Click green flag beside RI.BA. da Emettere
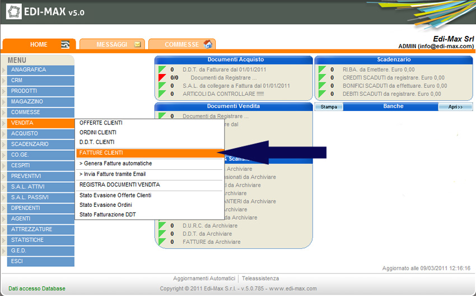 (322, 70)
